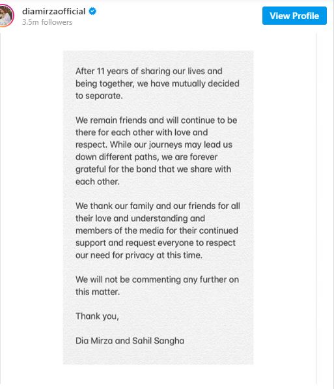
Task: Click the line starting "After 11 years of sharing"
Action: pos(149,71)
